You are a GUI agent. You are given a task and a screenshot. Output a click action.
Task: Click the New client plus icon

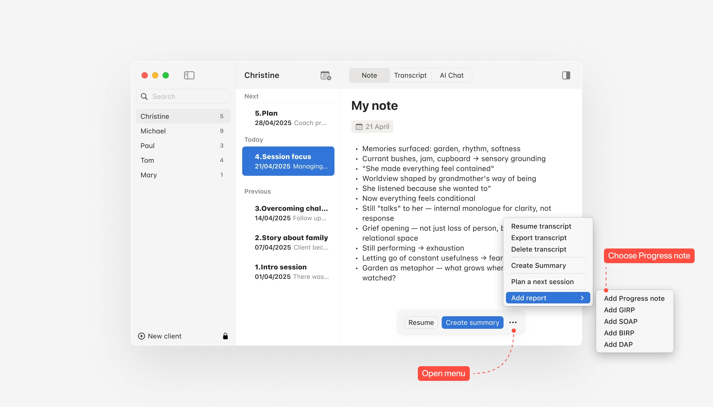142,336
